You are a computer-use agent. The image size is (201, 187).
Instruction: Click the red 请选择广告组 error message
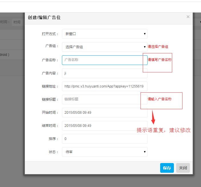[158, 47]
